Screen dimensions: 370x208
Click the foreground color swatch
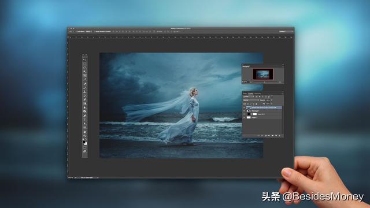(x=84, y=142)
